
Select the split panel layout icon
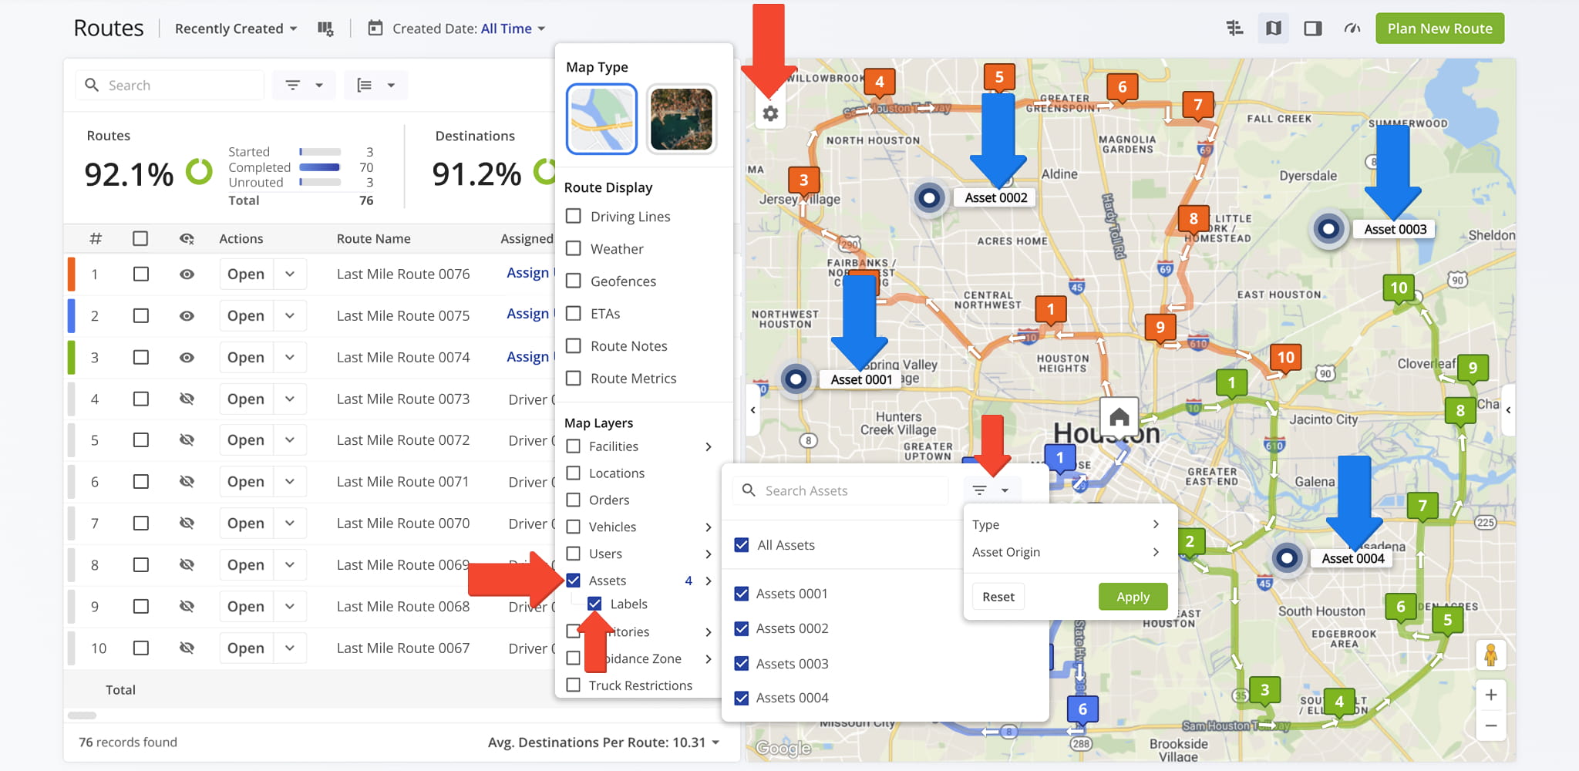(x=1312, y=29)
